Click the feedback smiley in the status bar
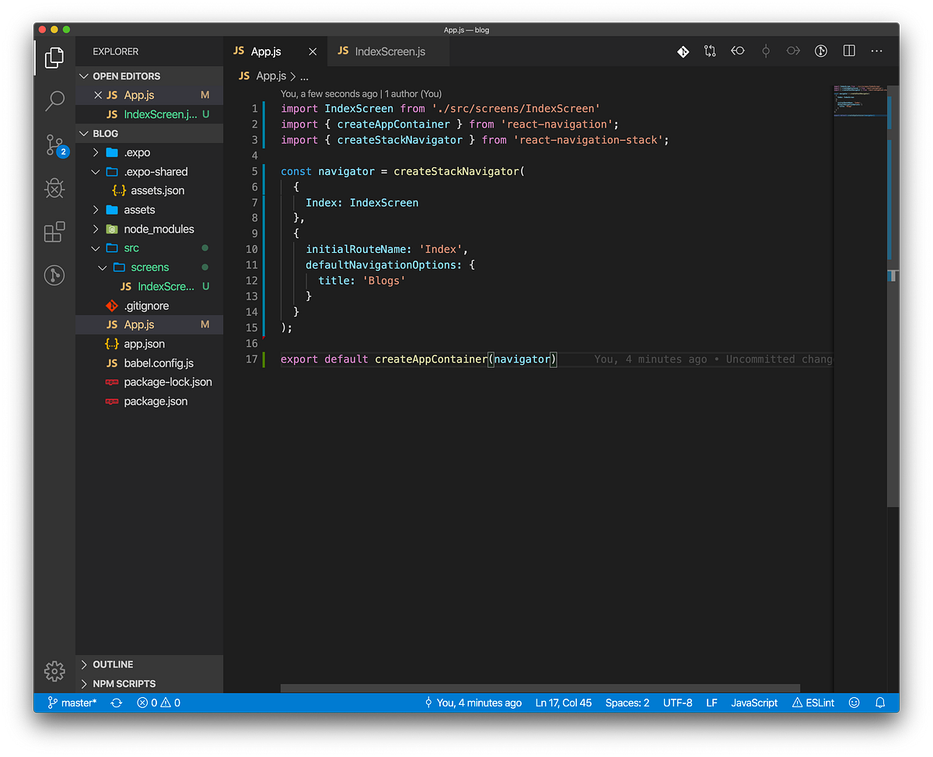Viewport: 933px width, 757px height. (x=854, y=703)
